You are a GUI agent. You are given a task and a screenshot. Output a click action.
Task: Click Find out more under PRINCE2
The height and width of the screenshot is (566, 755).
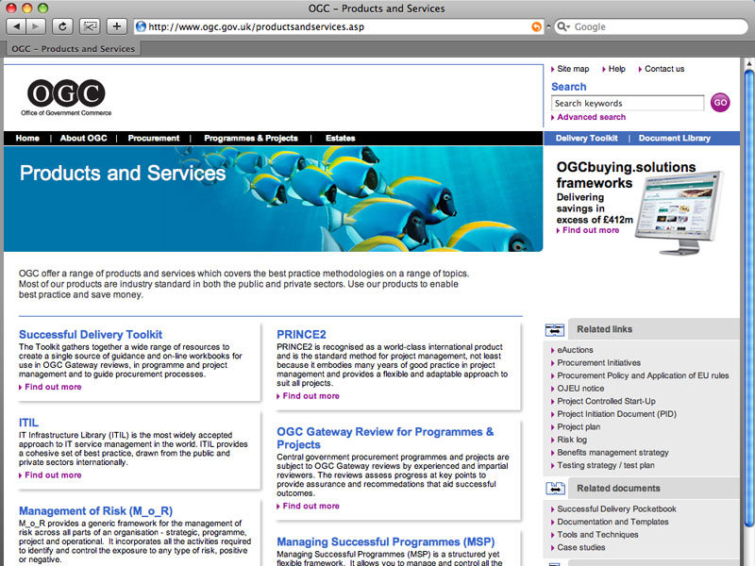point(311,396)
